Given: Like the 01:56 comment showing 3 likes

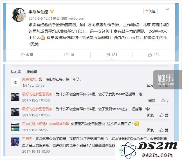Looking at the screenshot, I should (163, 100).
